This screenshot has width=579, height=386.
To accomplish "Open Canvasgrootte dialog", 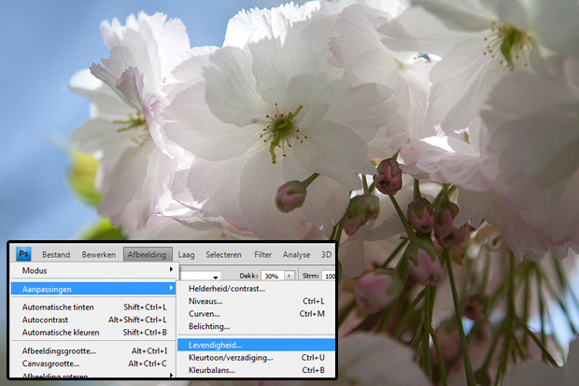I will [x=94, y=363].
